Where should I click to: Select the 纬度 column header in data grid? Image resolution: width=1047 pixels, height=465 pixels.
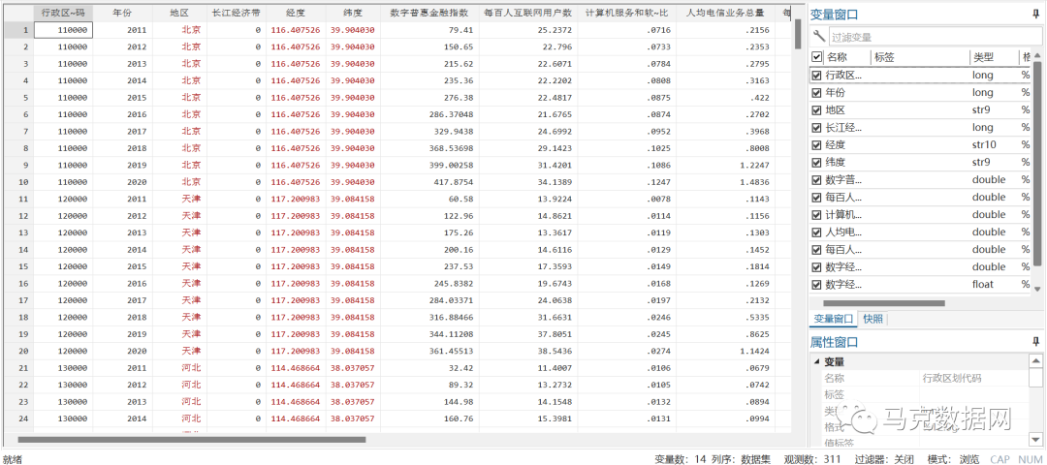click(353, 13)
